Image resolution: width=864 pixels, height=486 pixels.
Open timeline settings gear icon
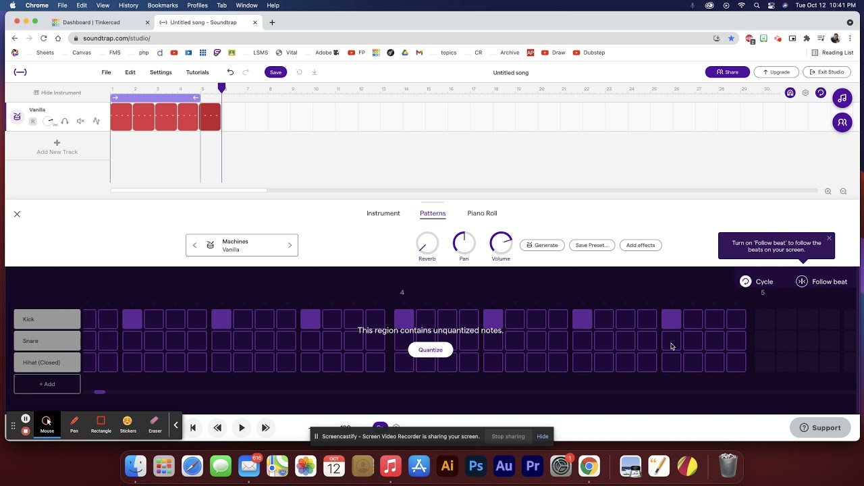click(805, 93)
